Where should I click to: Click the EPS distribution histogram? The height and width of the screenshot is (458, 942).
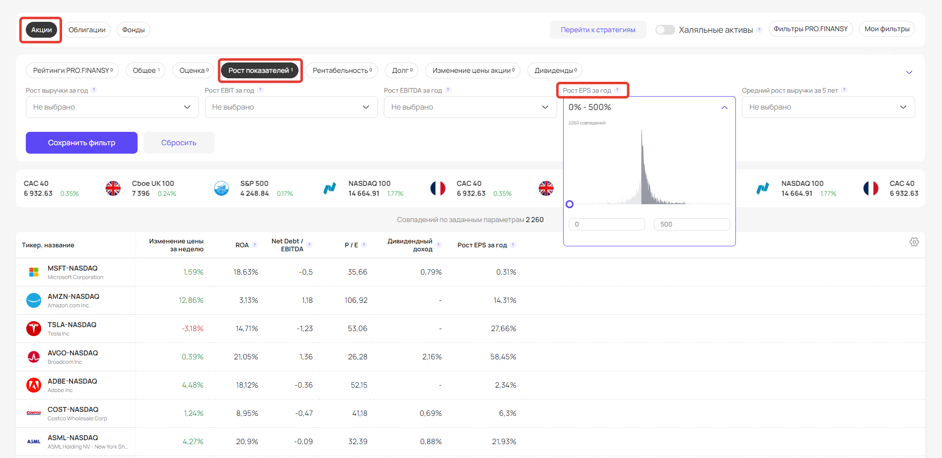click(649, 167)
